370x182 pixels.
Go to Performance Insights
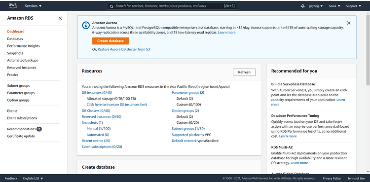(x=23, y=46)
